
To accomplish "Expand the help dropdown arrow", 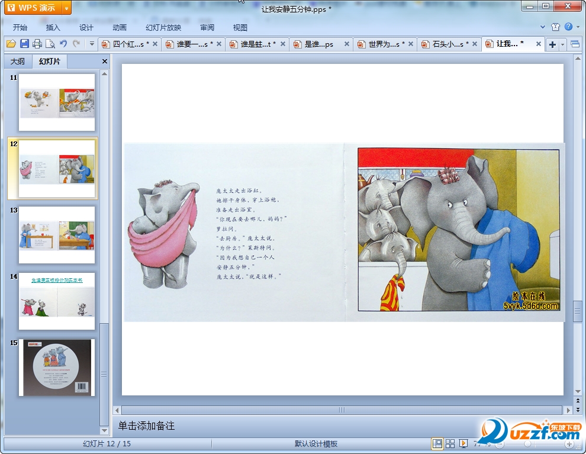I will point(578,27).
